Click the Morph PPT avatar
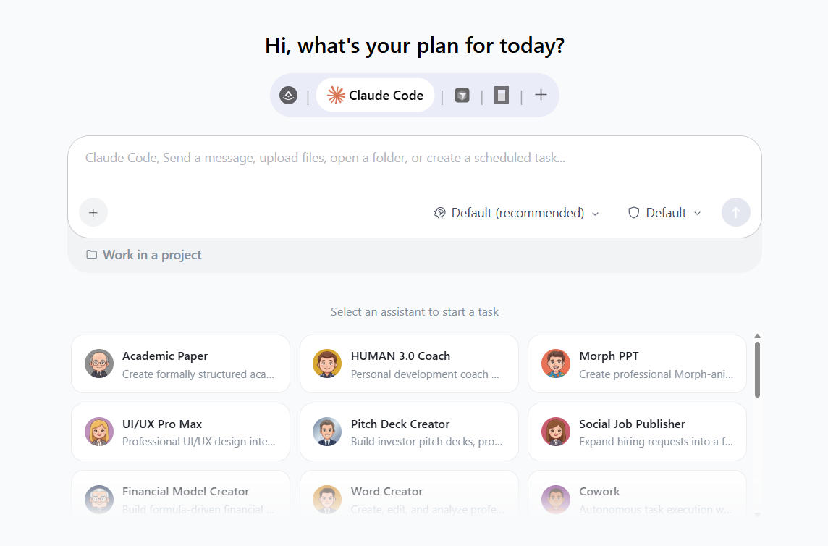This screenshot has height=546, width=828. click(x=556, y=364)
